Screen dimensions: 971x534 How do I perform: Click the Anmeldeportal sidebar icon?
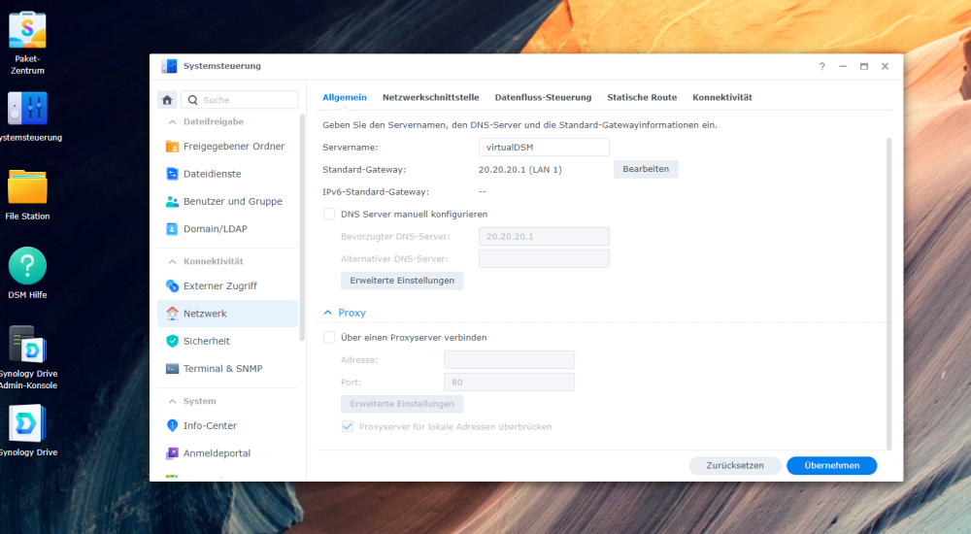point(172,452)
